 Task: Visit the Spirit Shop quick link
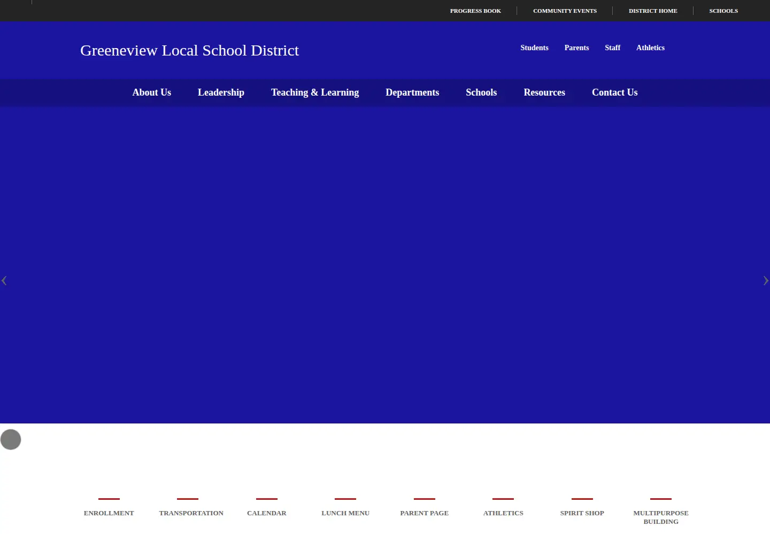click(582, 513)
